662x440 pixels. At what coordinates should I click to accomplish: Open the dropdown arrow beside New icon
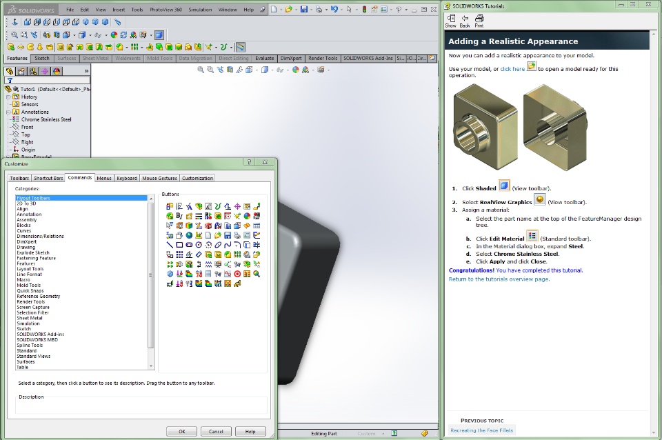(281, 9)
